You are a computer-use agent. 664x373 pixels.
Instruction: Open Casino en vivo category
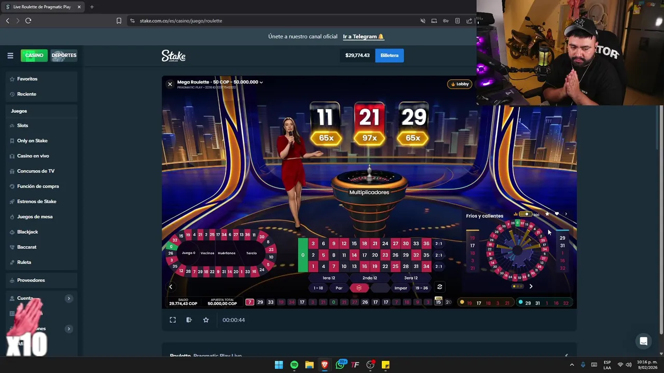click(41, 155)
